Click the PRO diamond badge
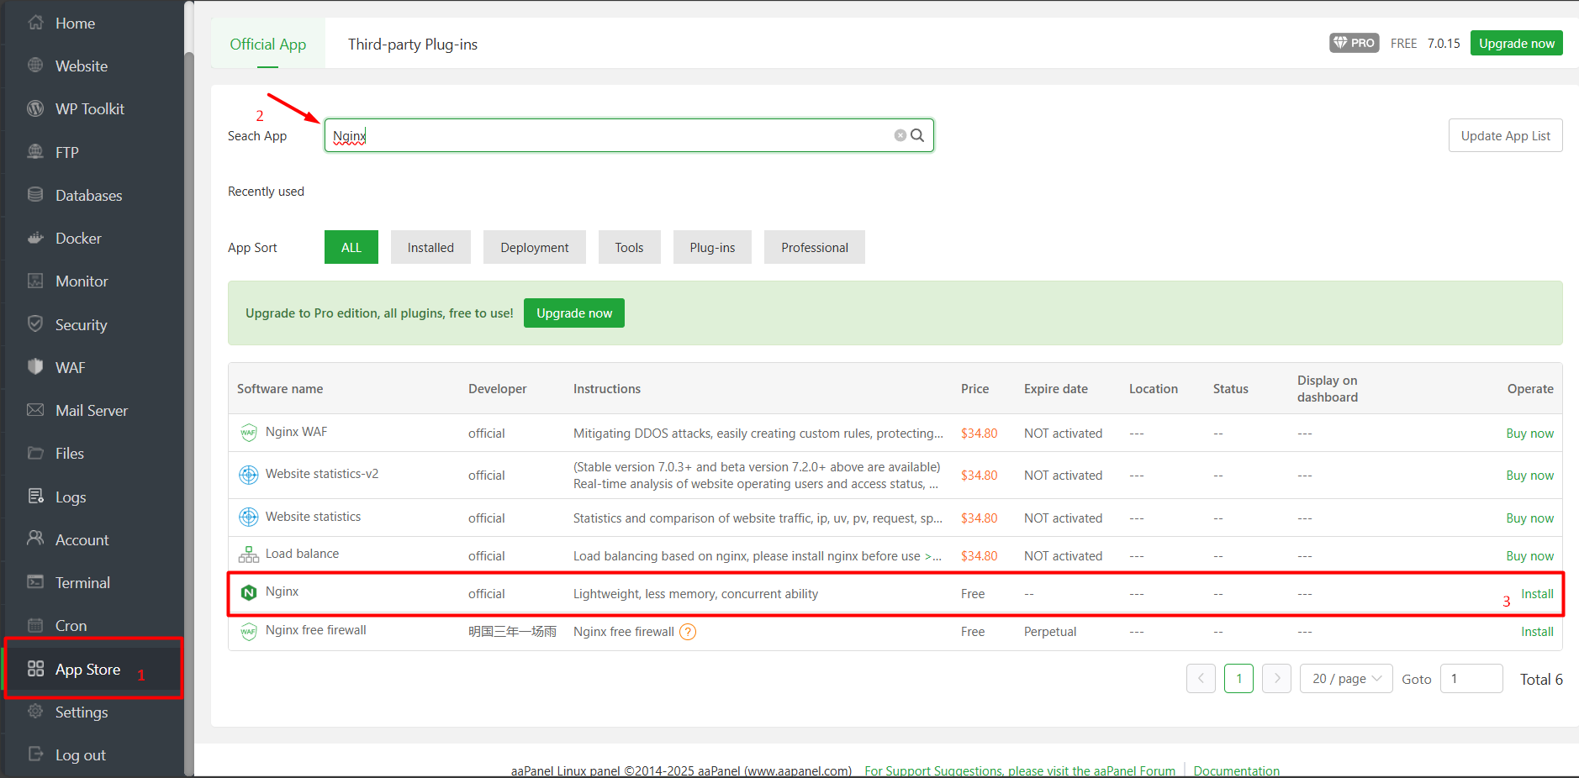This screenshot has width=1579, height=778. (1354, 43)
